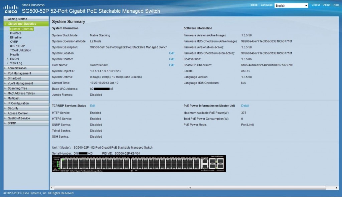Open the SNMP menu

point(26,123)
